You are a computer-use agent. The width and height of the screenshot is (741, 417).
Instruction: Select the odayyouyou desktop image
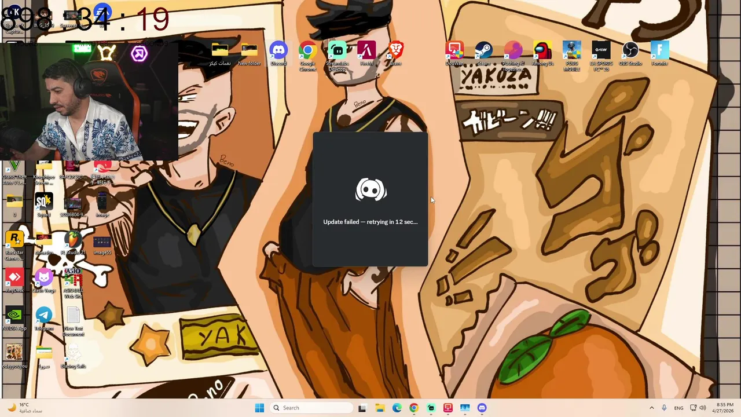tap(14, 357)
